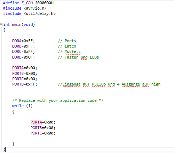This screenshot has height=154, width=174.
Task: Click the F_CPU macro name
Action: [x=27, y=3]
